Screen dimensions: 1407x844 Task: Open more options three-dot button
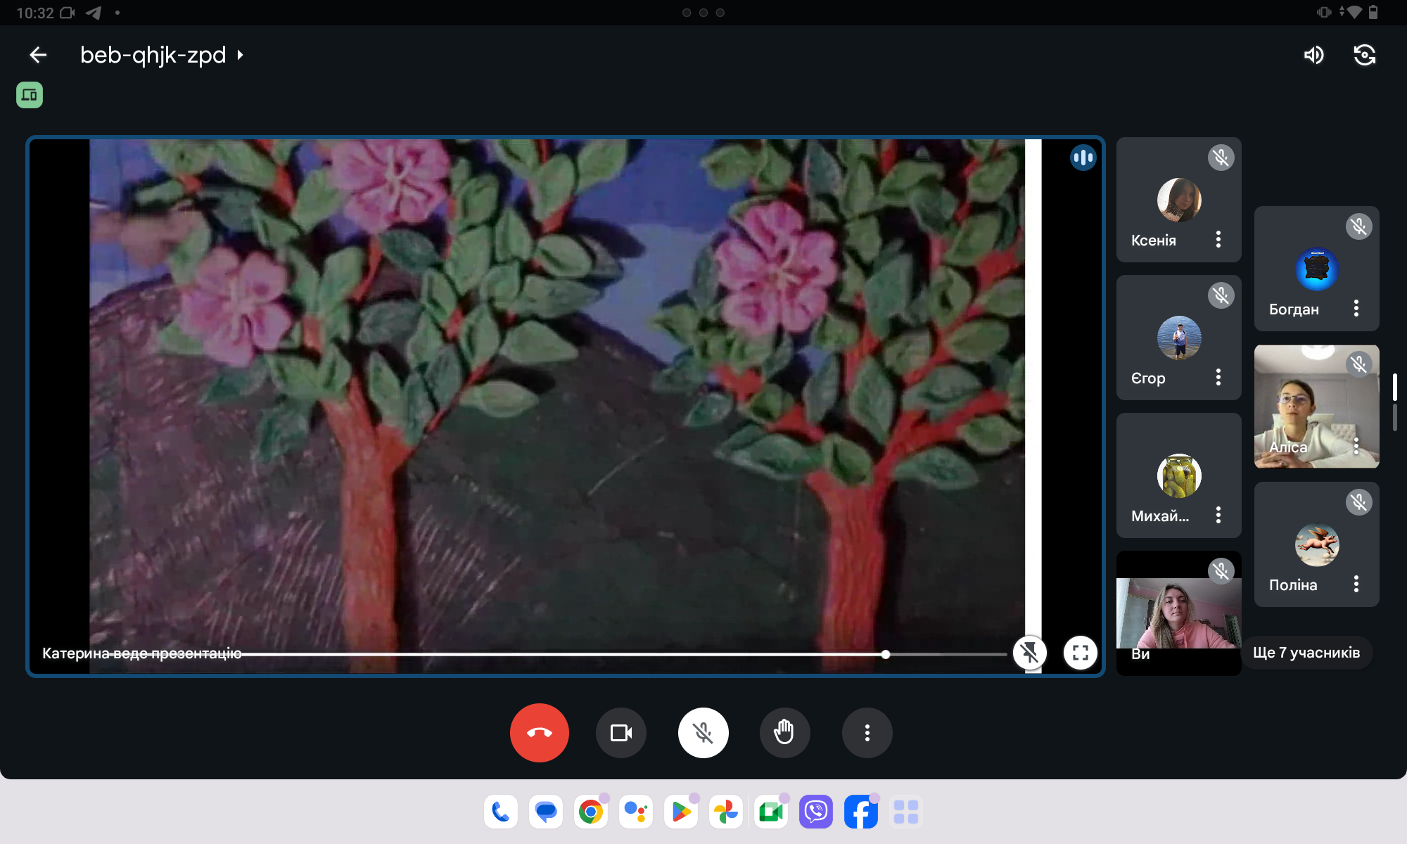pos(867,733)
